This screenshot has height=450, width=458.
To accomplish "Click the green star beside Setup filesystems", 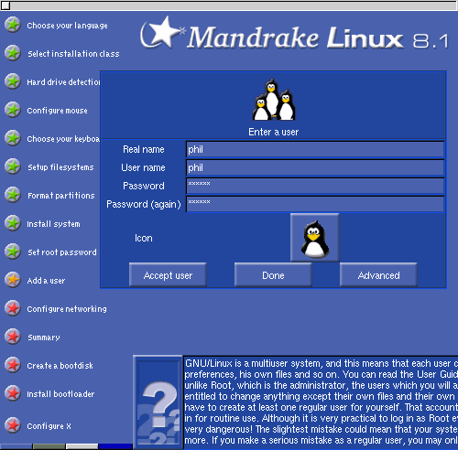I will pyautogui.click(x=13, y=166).
